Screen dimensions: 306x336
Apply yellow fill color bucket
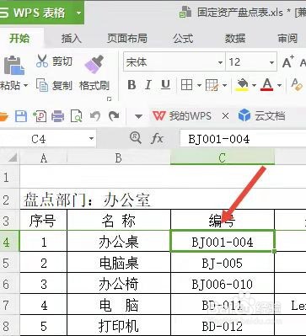pos(243,85)
